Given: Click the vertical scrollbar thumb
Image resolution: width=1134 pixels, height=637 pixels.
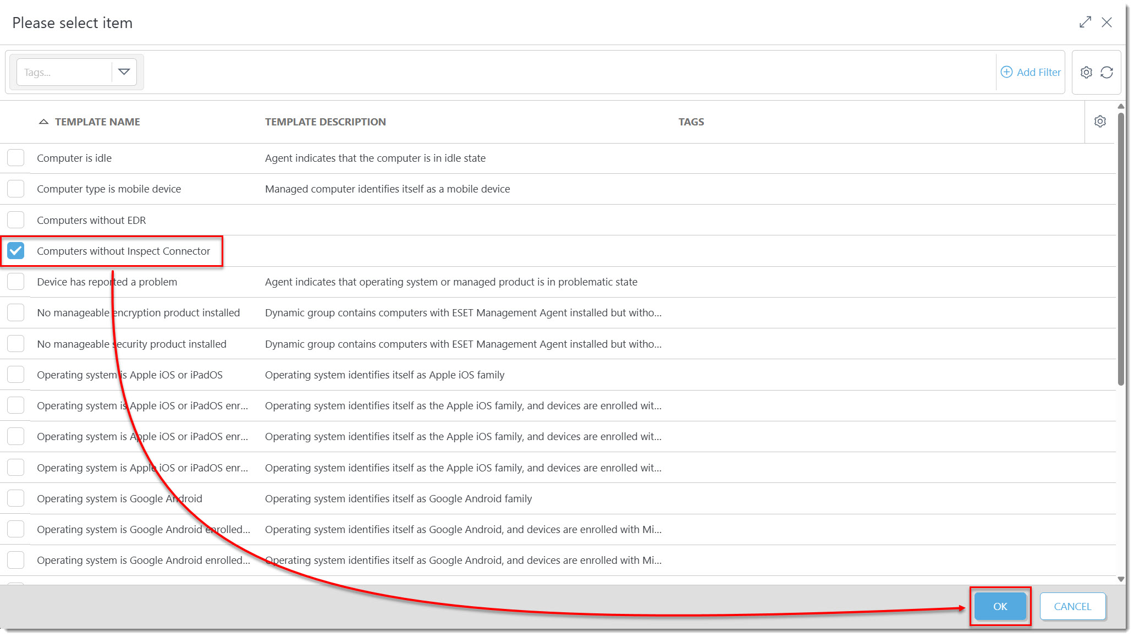Looking at the screenshot, I should 1121,249.
